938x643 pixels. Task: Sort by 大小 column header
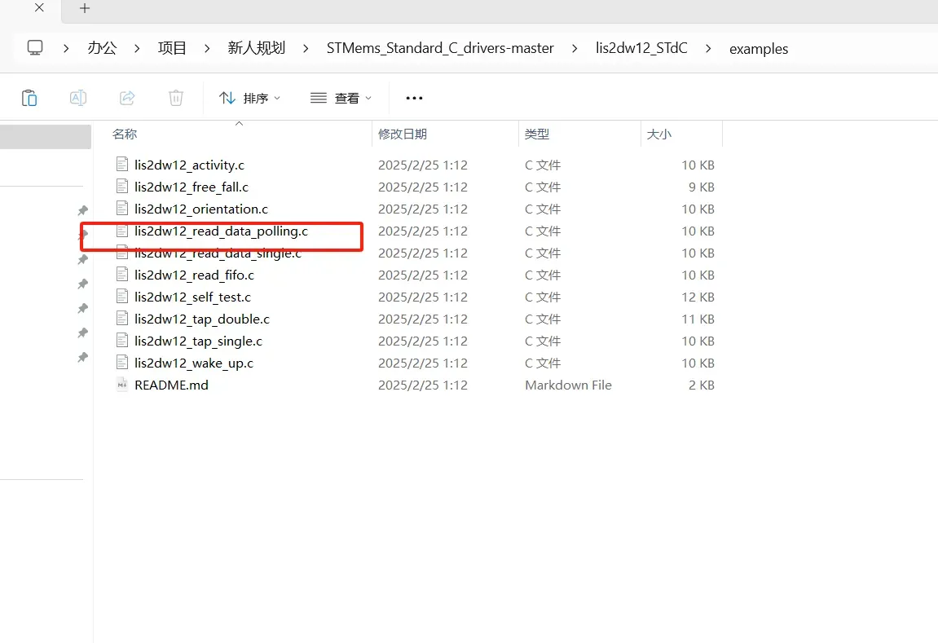coord(659,134)
